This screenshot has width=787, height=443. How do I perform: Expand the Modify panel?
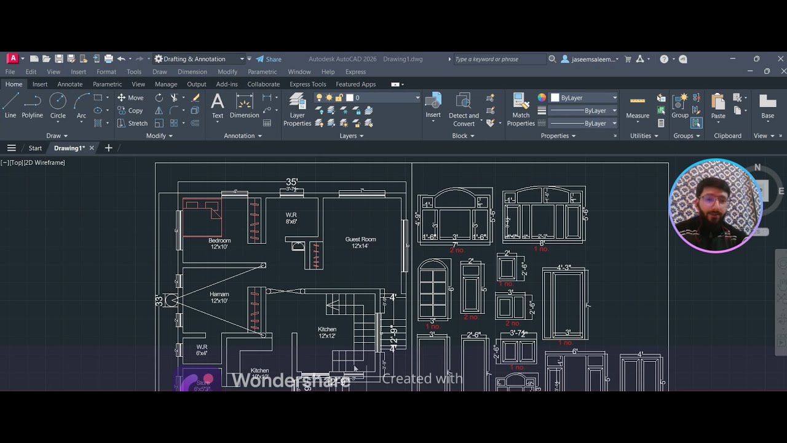coord(159,136)
